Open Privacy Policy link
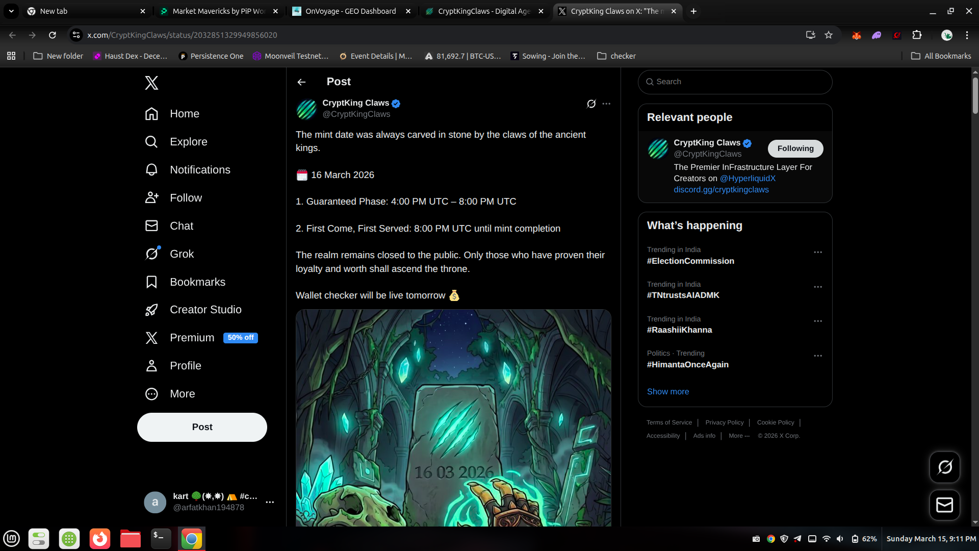 coord(724,422)
